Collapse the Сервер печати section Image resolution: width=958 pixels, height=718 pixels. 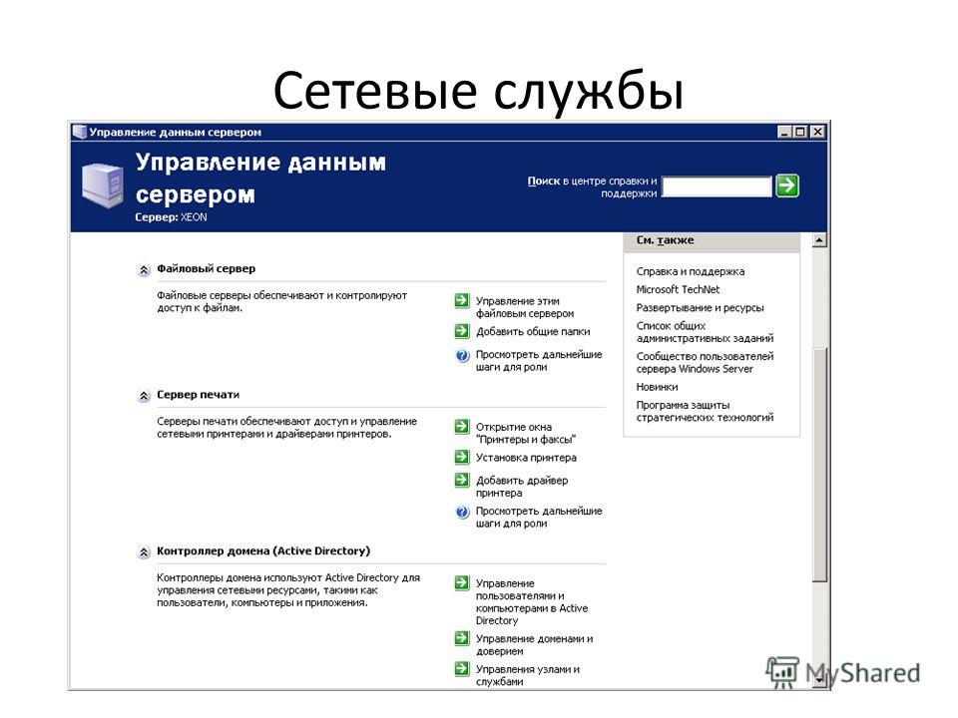[x=144, y=396]
